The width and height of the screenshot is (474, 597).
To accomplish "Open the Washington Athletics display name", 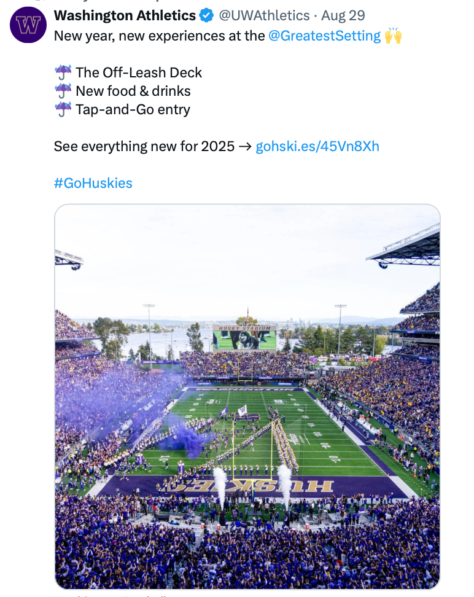I will 125,15.
